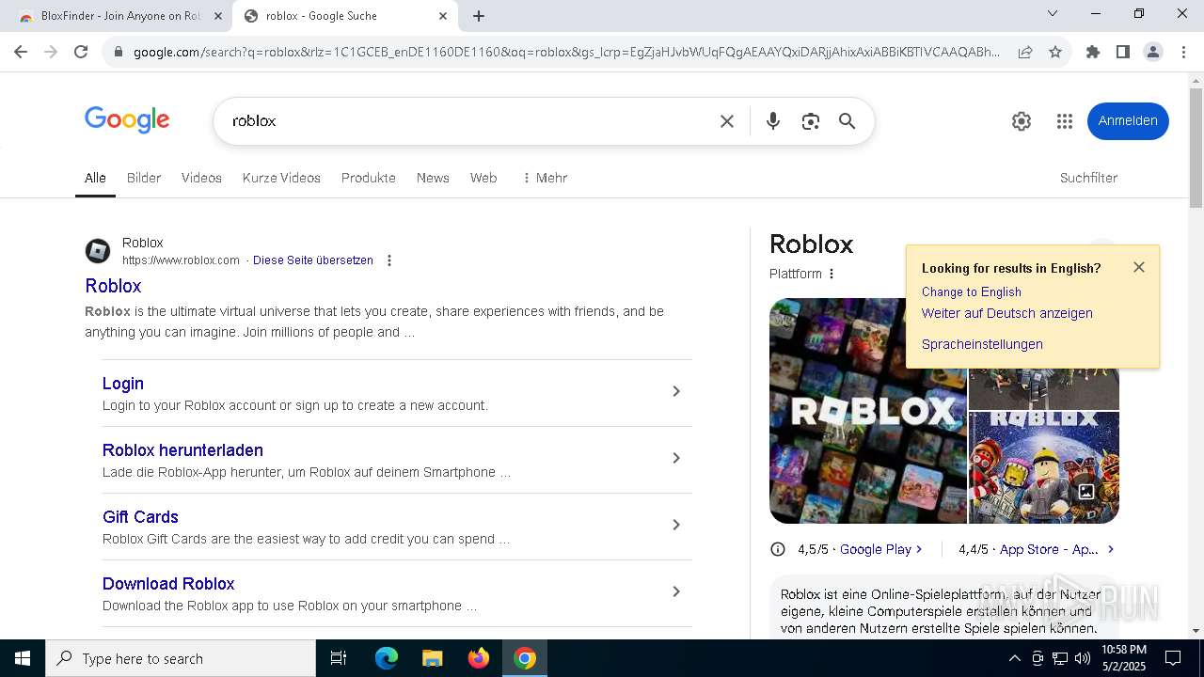The width and height of the screenshot is (1204, 677).
Task: Click the Roblox site favicon in result
Action: point(98,251)
